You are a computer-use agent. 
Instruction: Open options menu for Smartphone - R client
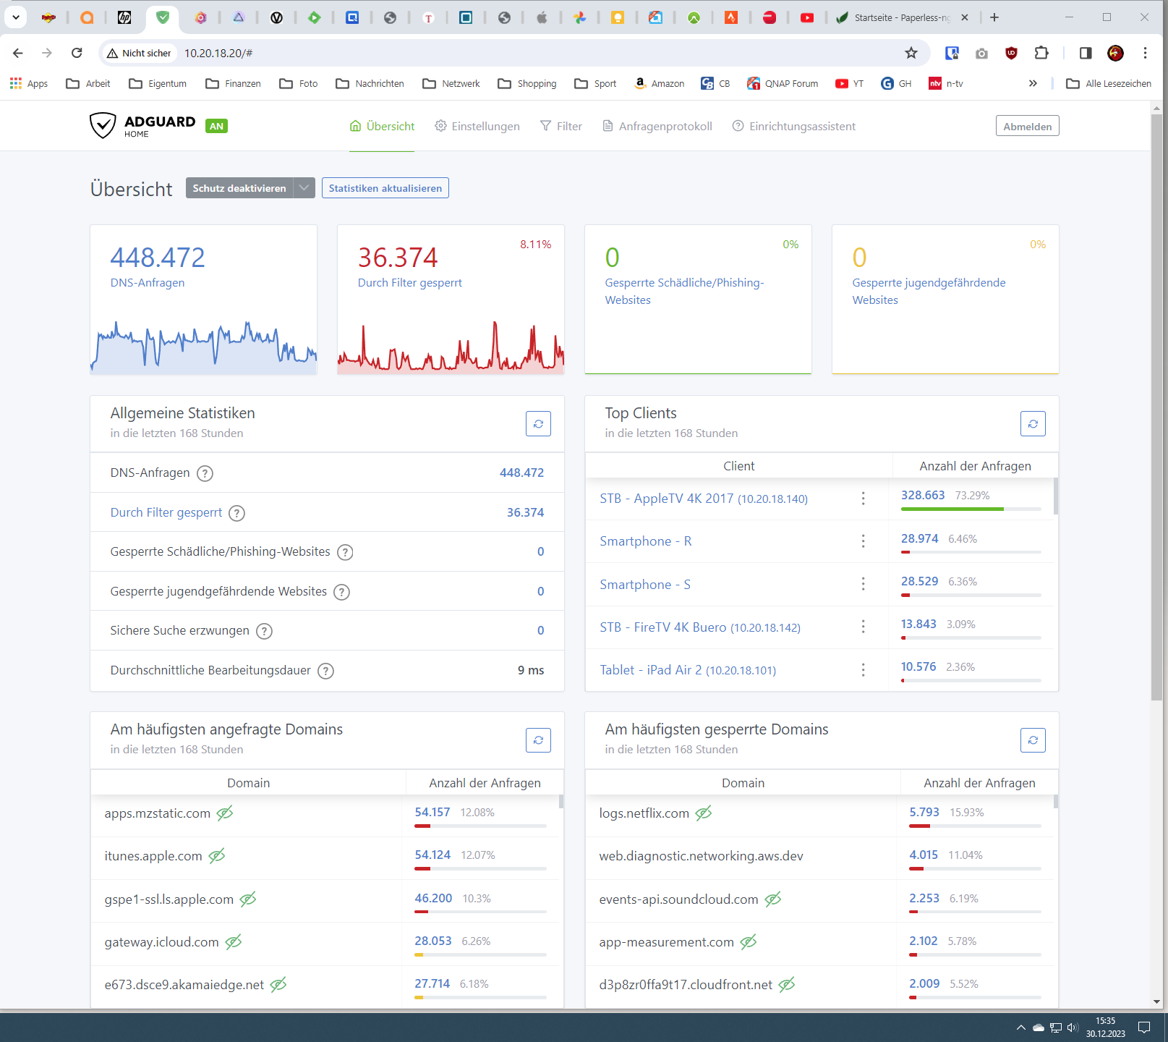click(863, 541)
